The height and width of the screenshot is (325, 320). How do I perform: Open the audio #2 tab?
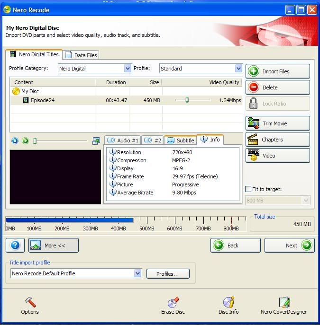point(153,141)
